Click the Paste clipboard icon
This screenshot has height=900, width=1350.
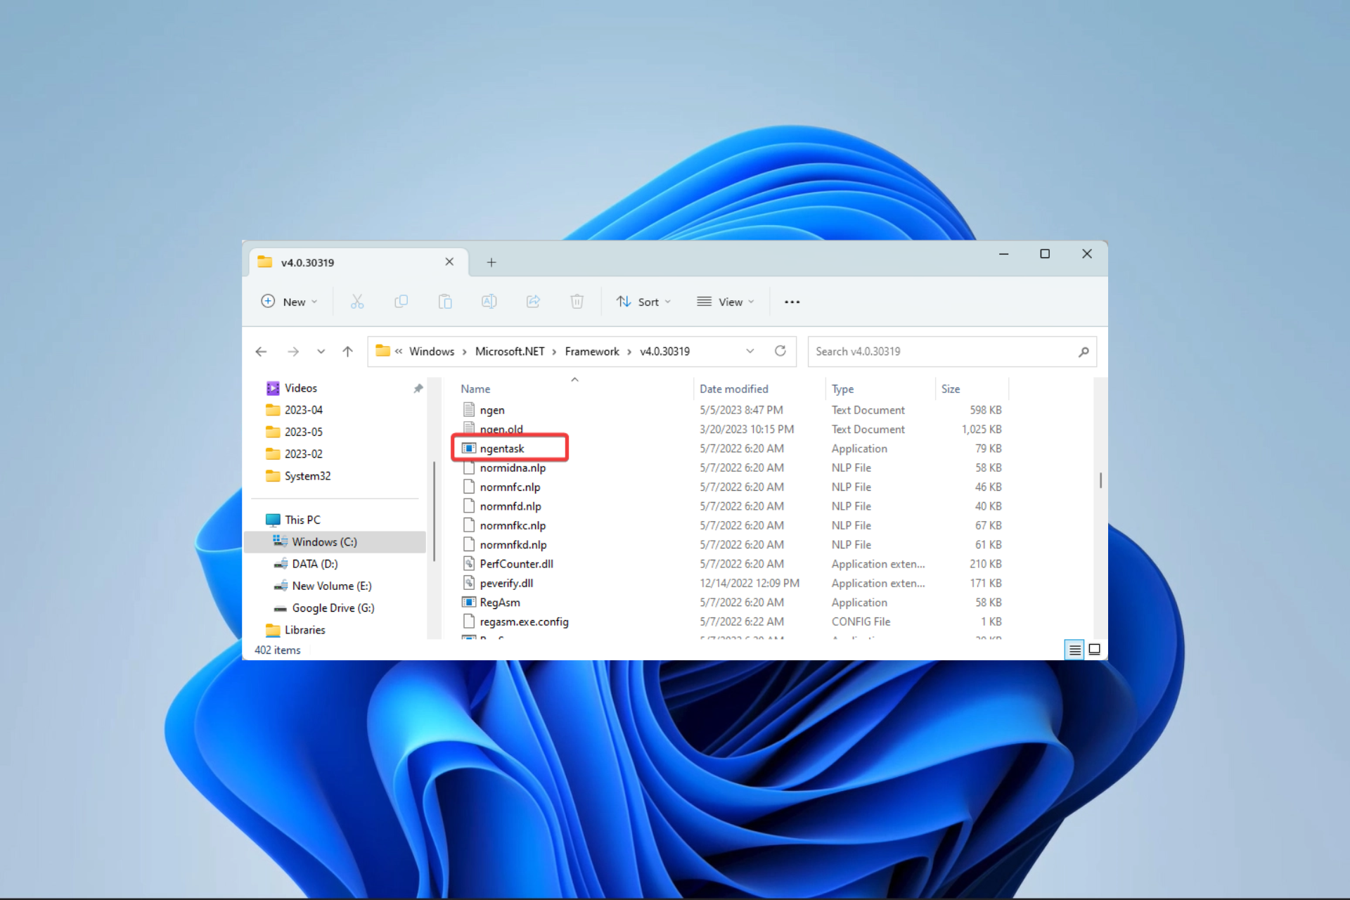(x=445, y=302)
